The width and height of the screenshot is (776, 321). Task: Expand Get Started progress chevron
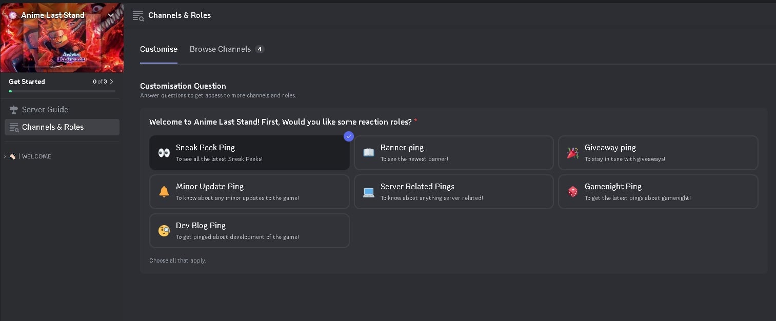click(x=112, y=82)
